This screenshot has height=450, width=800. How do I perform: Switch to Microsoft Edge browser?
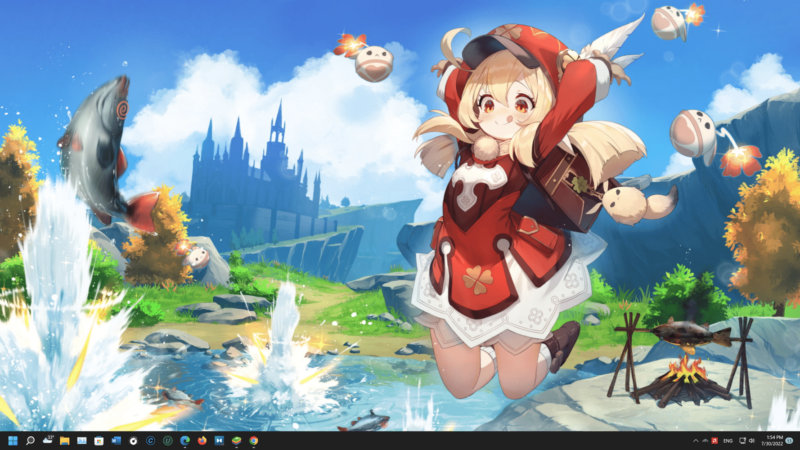[x=185, y=441]
